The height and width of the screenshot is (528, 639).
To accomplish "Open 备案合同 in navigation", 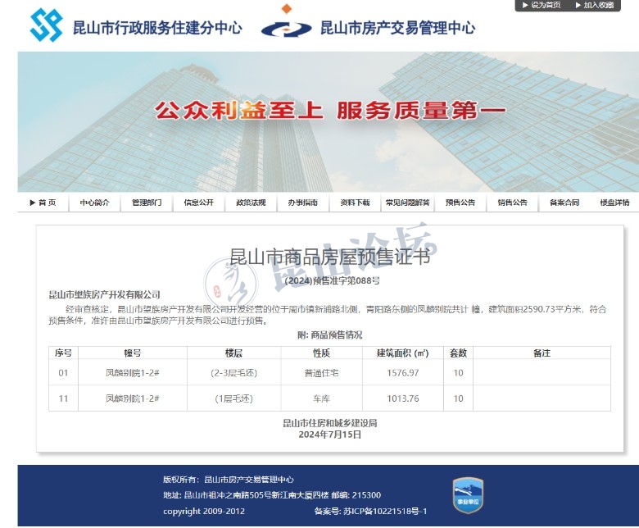I will coord(564,203).
